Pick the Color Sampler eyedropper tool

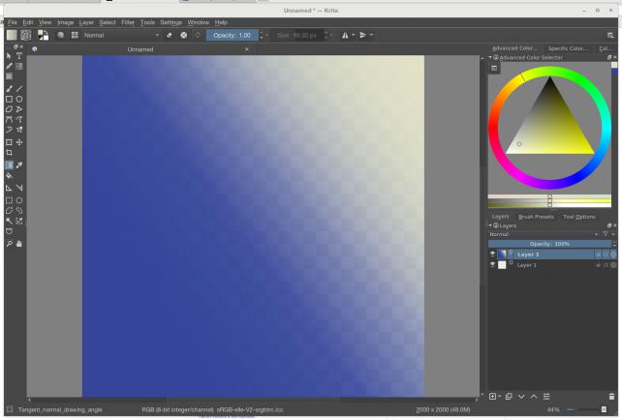pos(19,165)
